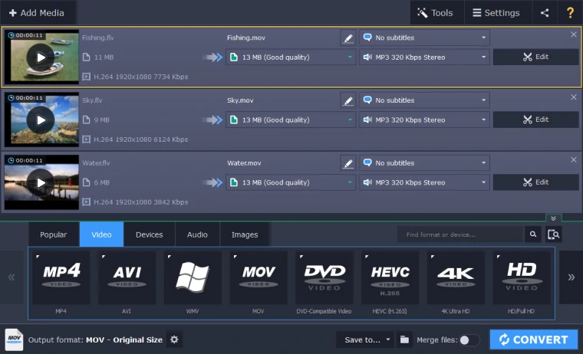This screenshot has width=583, height=354.
Task: Click the search magnifier icon
Action: coord(533,234)
